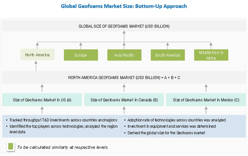The width and height of the screenshot is (248, 156).
Task: Choose the South America region box
Action: [167, 55]
